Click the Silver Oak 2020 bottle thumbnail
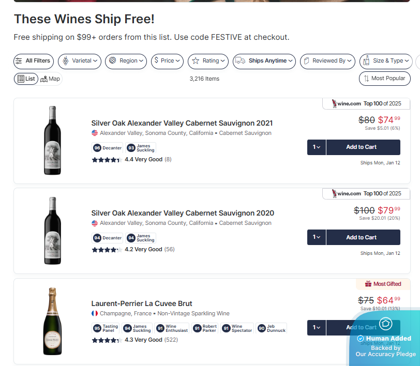 point(52,231)
